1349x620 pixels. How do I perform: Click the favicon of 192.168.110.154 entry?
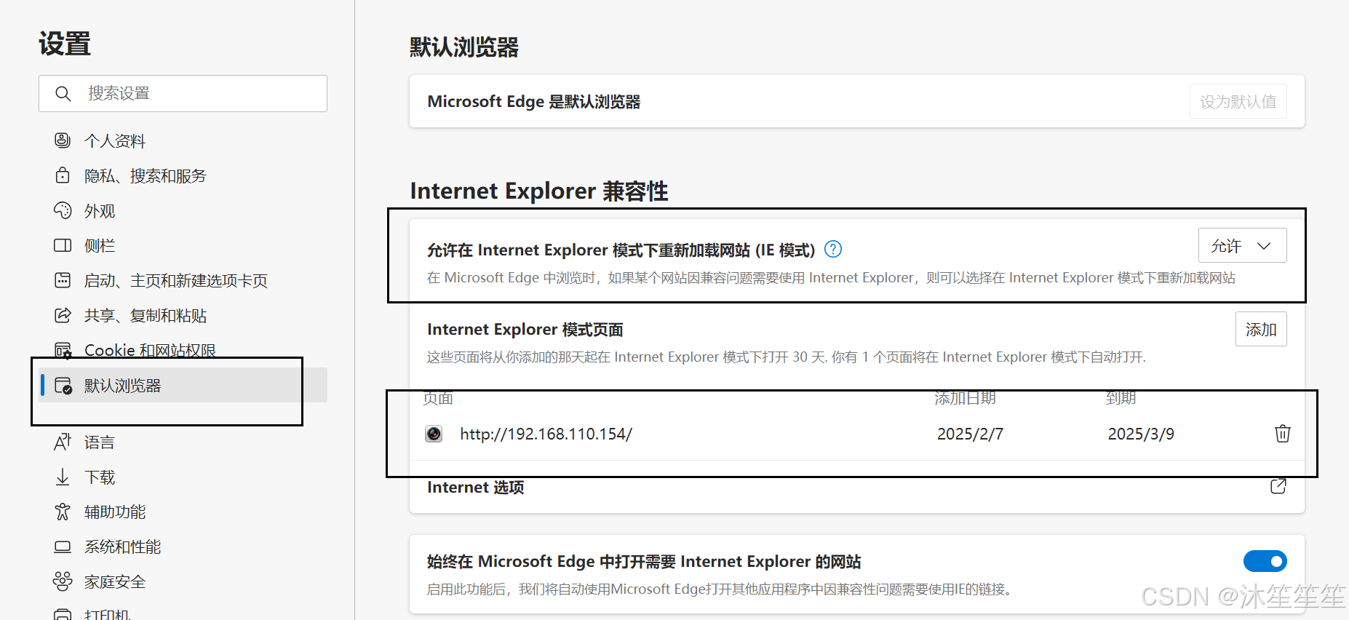coord(434,434)
